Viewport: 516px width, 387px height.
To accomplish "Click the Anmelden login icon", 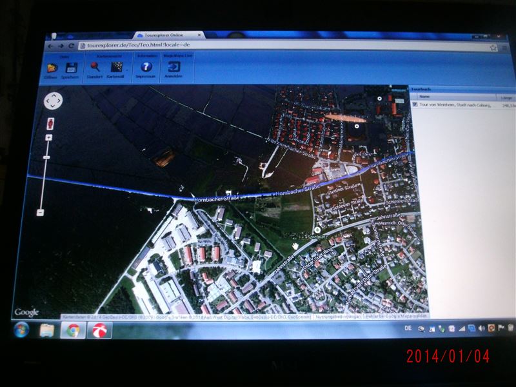I will point(174,67).
